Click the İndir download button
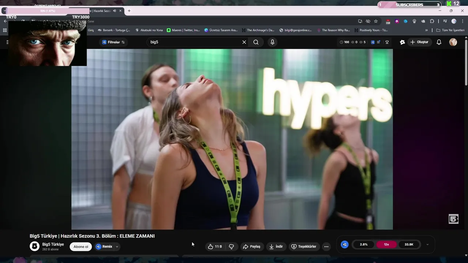Image resolution: width=468 pixels, height=263 pixels. (x=276, y=247)
